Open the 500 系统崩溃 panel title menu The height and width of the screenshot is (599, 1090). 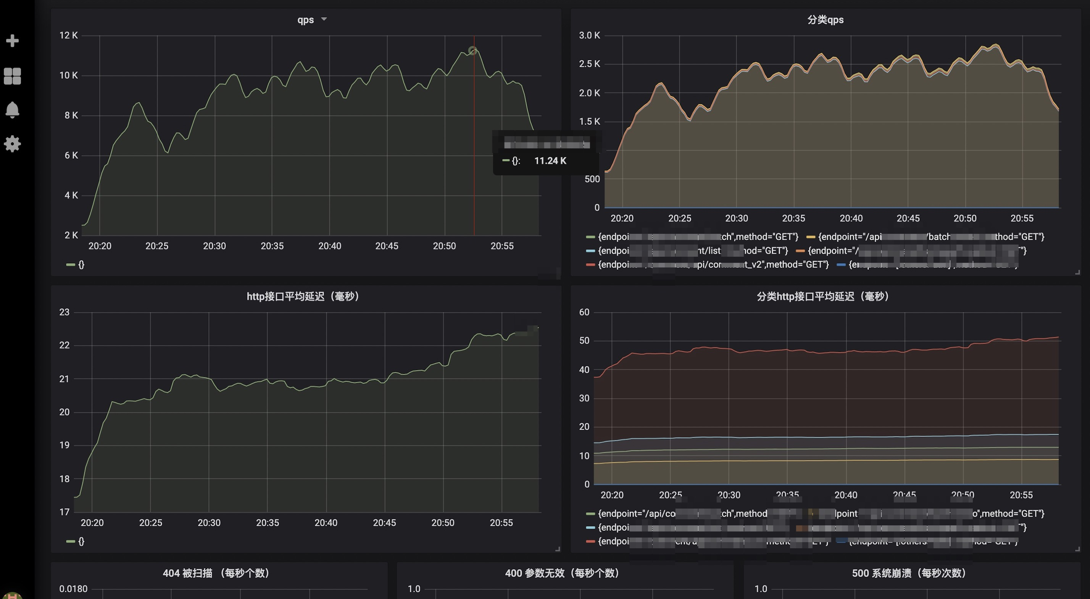(911, 573)
